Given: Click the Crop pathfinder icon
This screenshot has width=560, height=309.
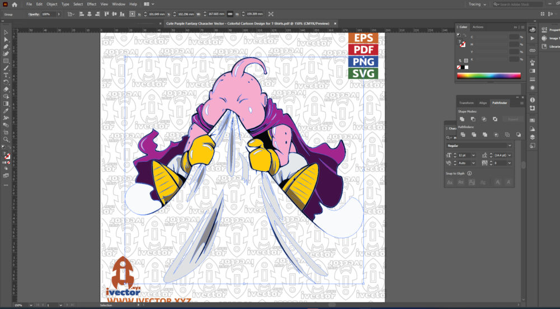Looking at the screenshot, I should (496, 134).
